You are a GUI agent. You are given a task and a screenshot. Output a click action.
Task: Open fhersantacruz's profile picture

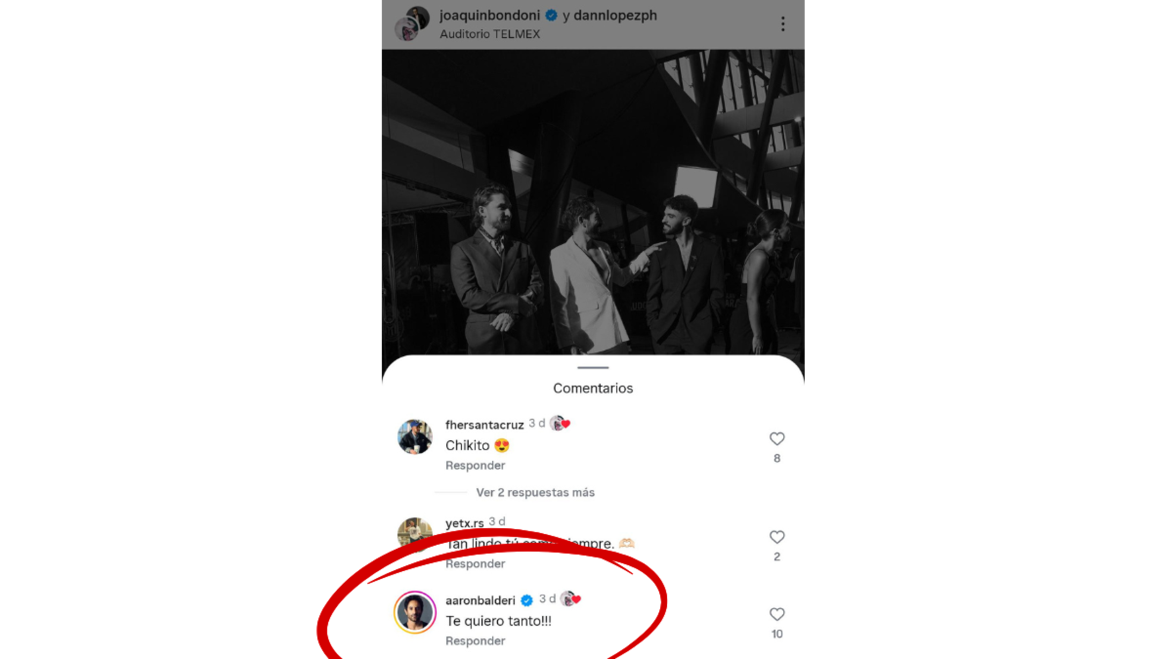coord(415,437)
